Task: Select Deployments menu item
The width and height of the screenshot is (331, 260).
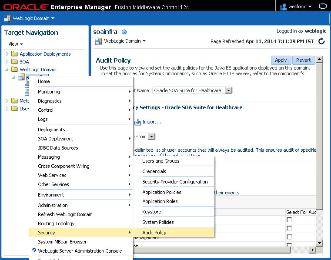Action: [81, 130]
